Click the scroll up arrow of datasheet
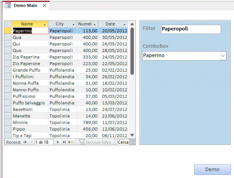Image resolution: width=234 pixels, height=178 pixels. (132, 24)
